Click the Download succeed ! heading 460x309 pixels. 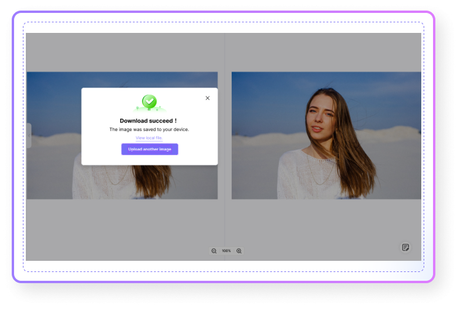click(x=148, y=120)
